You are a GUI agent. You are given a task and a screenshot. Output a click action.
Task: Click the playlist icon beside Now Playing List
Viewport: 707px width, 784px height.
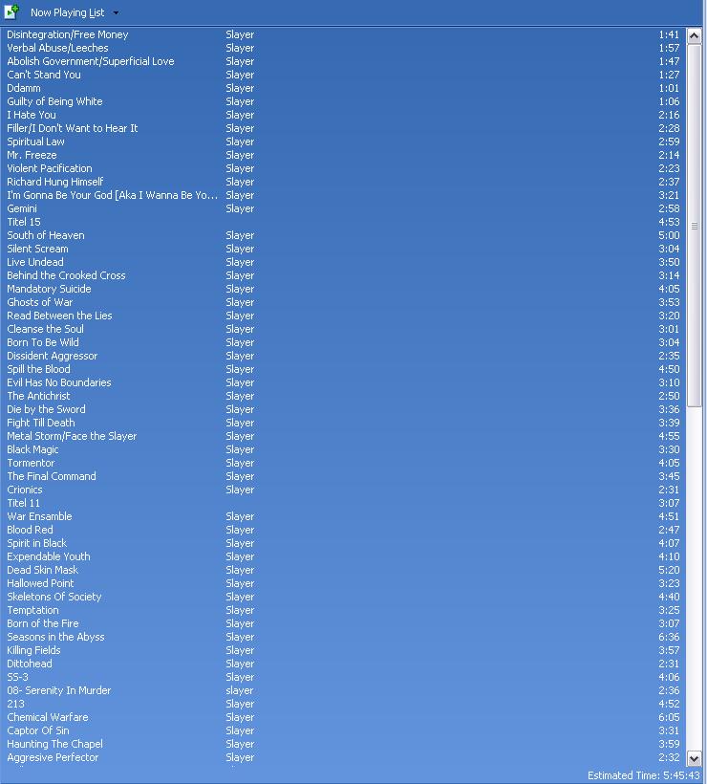11,11
